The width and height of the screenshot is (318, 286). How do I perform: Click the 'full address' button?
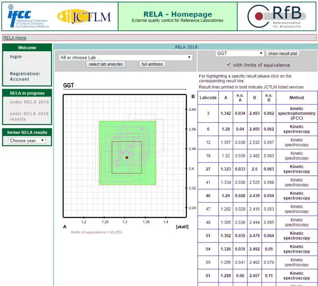pyautogui.click(x=152, y=64)
